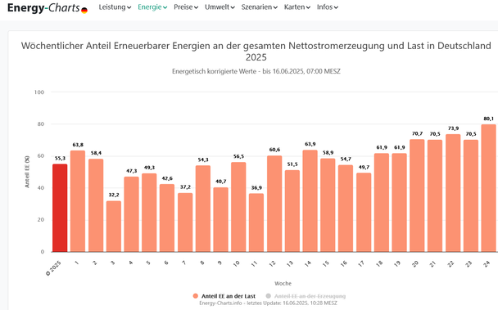Click the 'Ø 2025' x-axis label
Screen dimensions: 498x310
pos(54,268)
